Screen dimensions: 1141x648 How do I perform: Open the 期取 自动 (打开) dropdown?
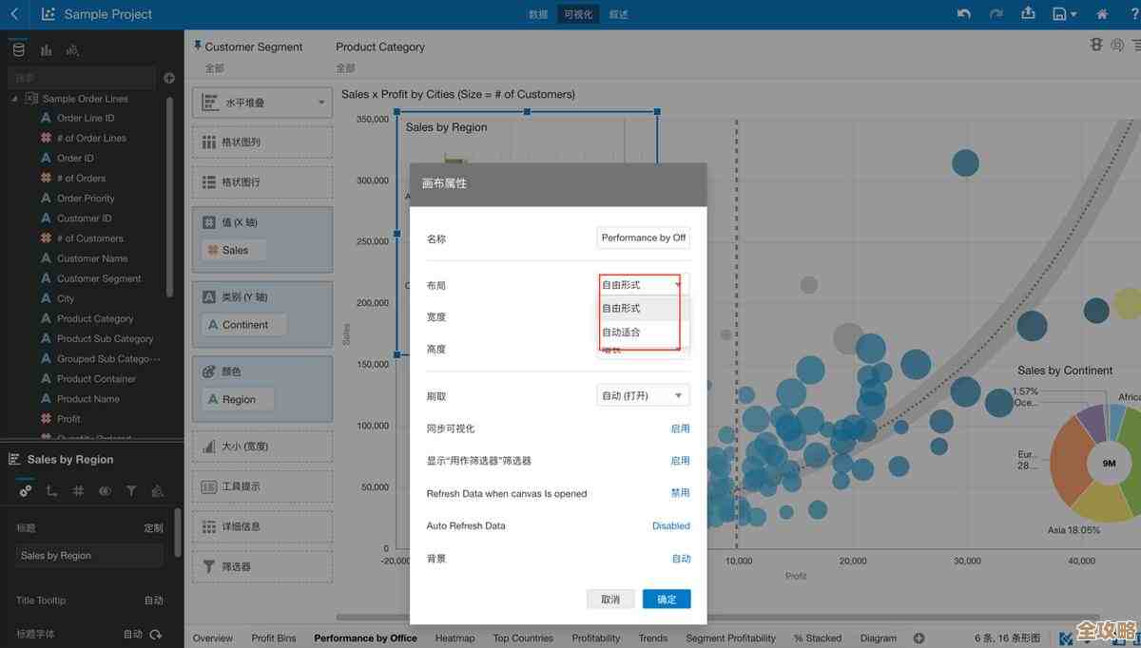point(643,396)
